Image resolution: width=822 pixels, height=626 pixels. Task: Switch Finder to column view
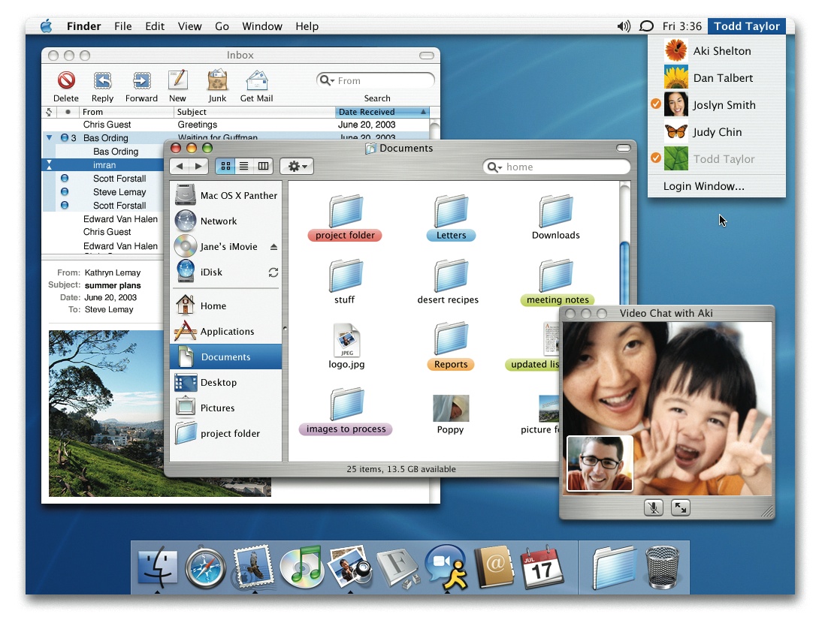(263, 166)
